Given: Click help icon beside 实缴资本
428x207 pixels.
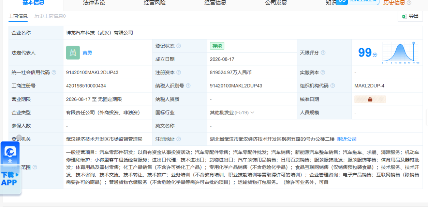Looking at the screenshot, I should point(323,73).
